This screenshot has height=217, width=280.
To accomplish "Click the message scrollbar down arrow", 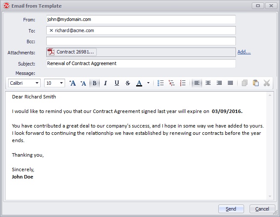I will [270, 196].
